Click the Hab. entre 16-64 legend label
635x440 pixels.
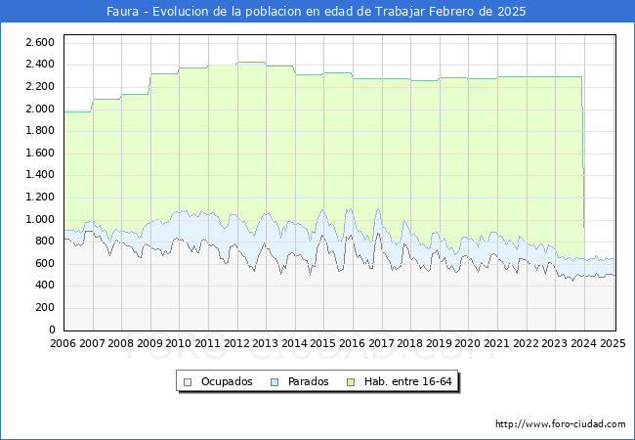tap(407, 381)
